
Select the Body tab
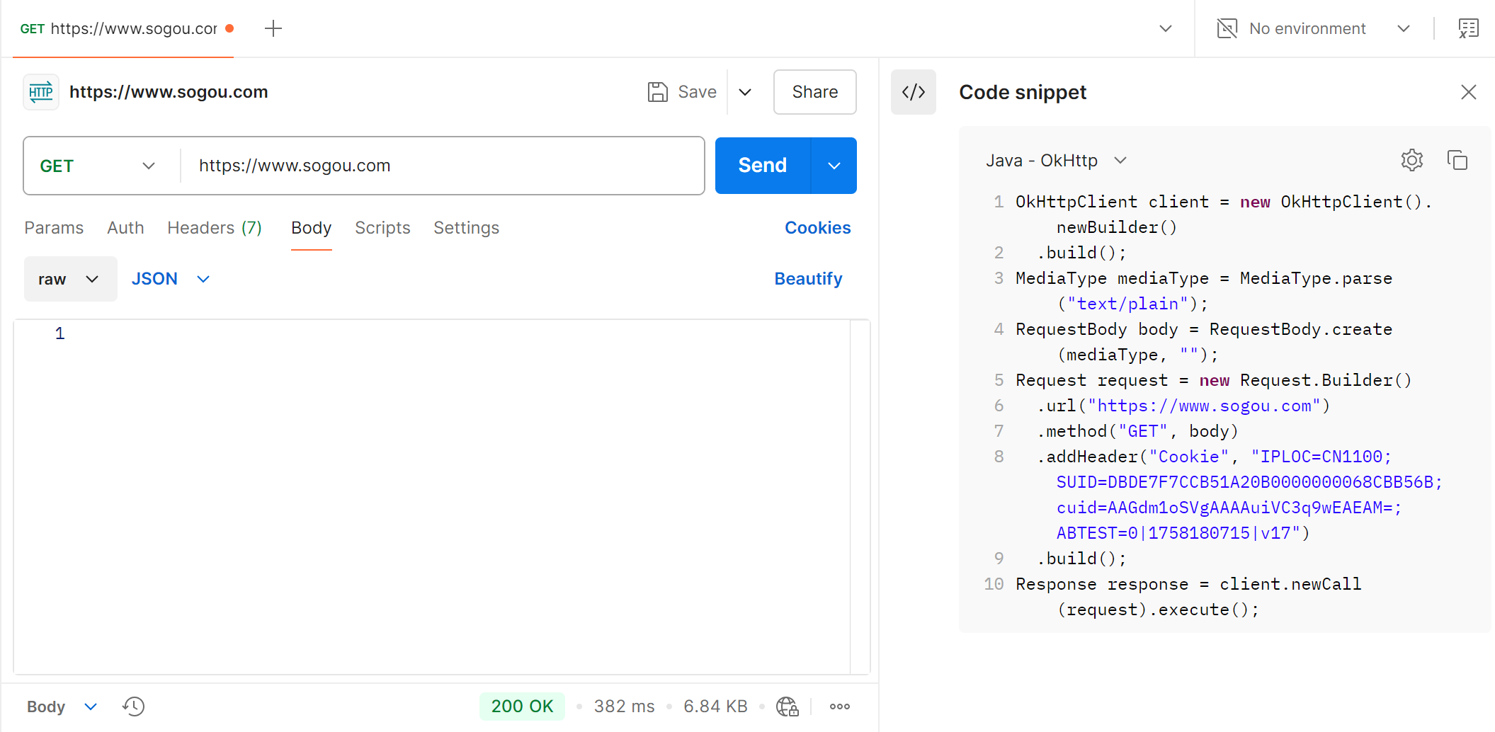pos(311,228)
